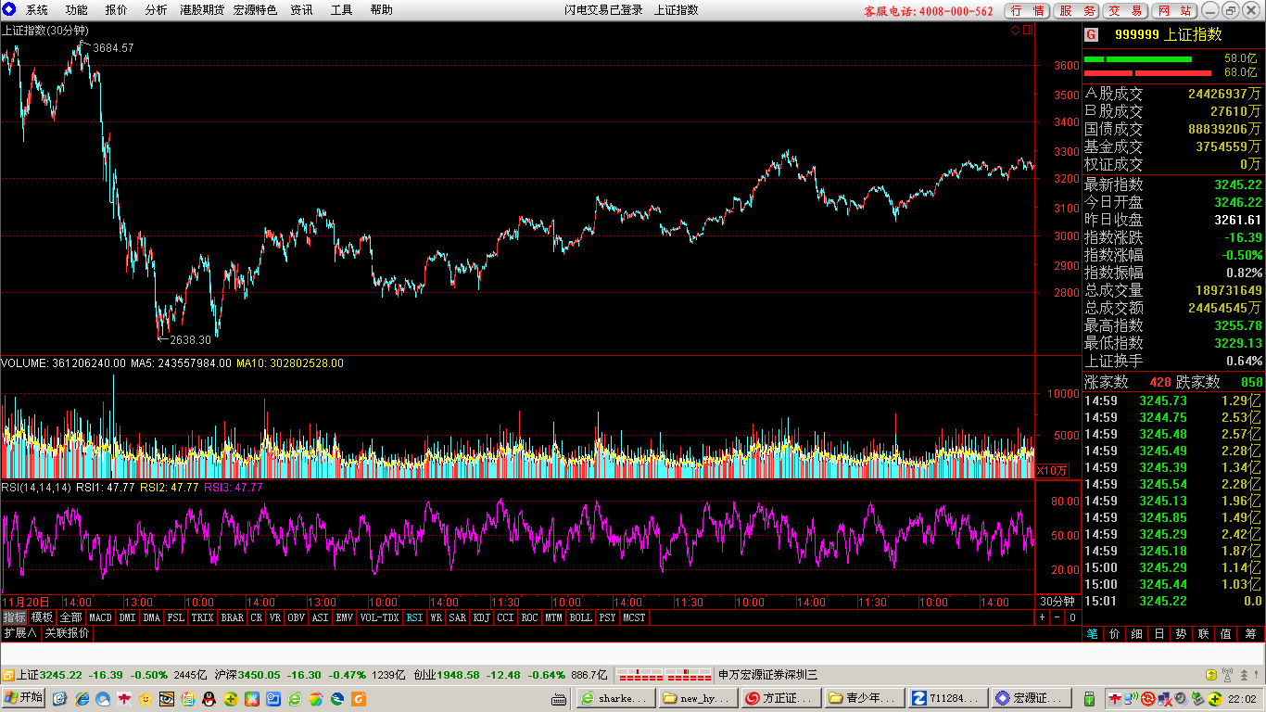
Task: Switch to the 青少年... folder taskbar button
Action: [865, 698]
